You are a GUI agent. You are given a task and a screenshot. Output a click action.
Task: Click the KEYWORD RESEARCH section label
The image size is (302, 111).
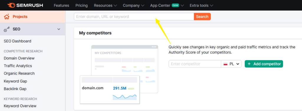tap(20, 99)
